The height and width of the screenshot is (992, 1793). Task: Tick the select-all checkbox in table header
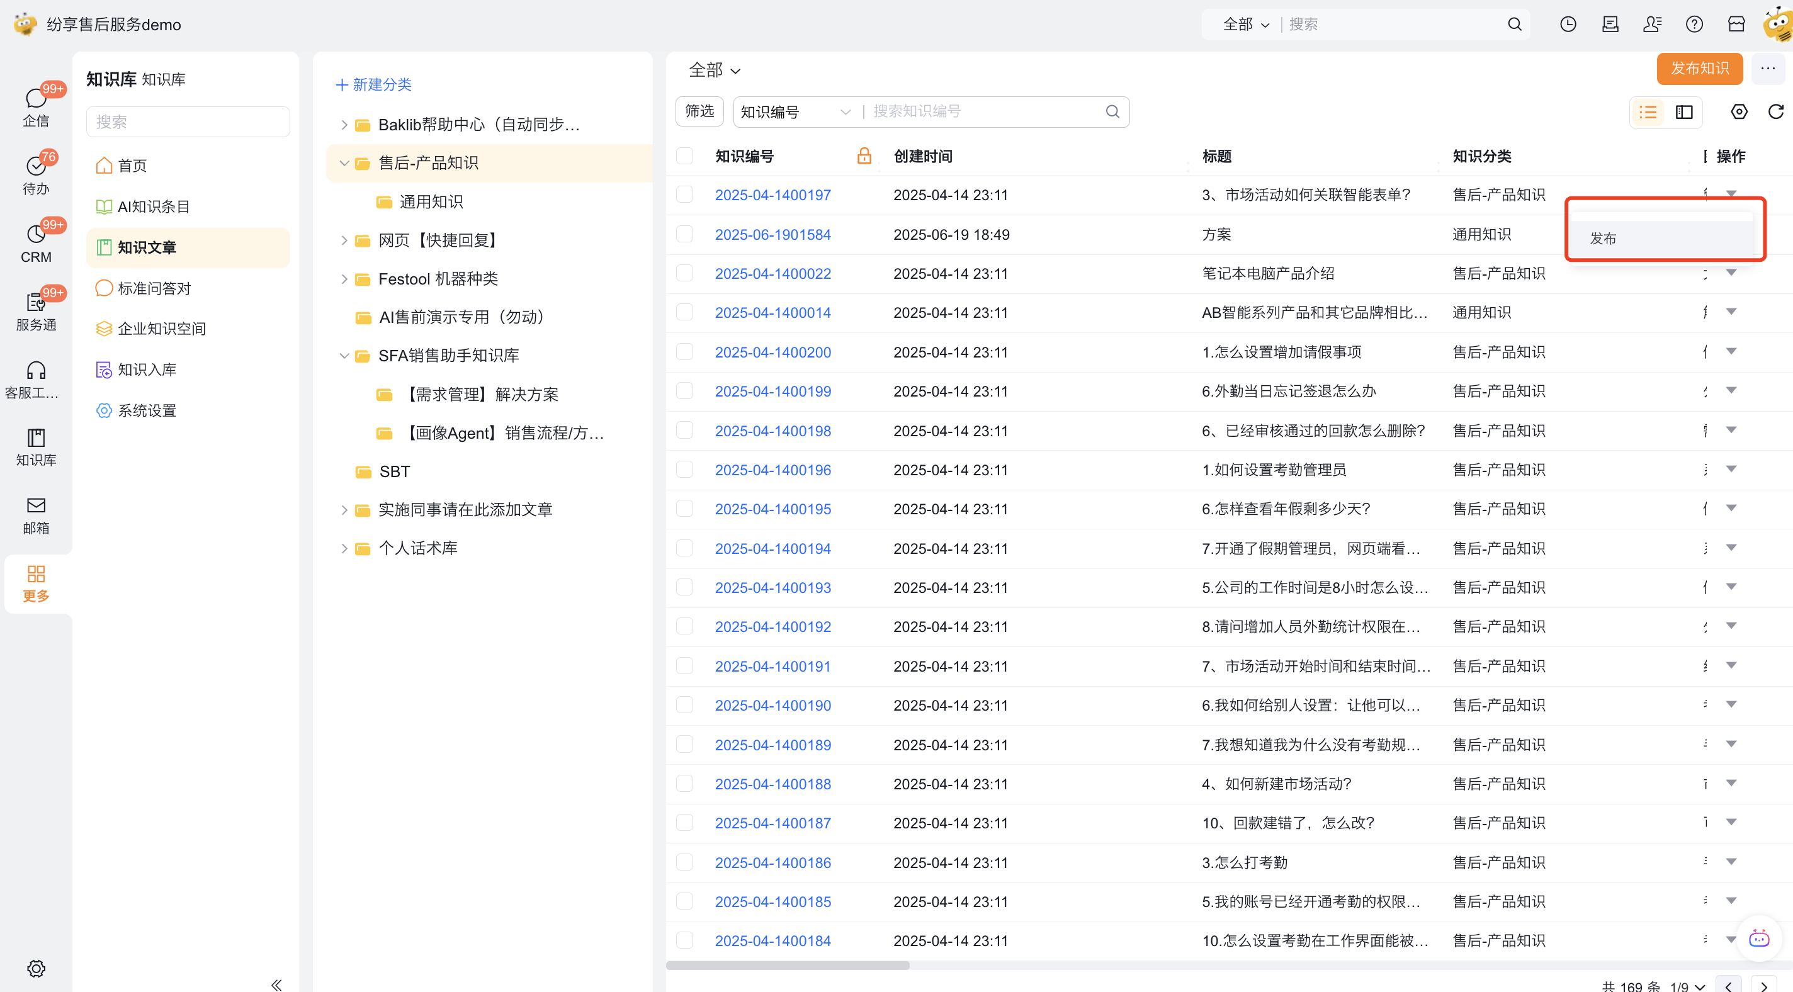pyautogui.click(x=685, y=156)
